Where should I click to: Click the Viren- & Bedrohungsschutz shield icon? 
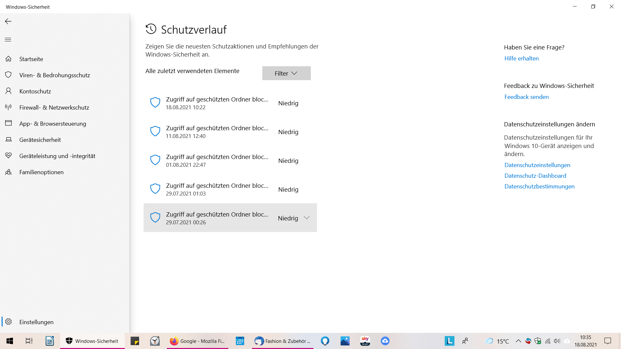pos(8,75)
